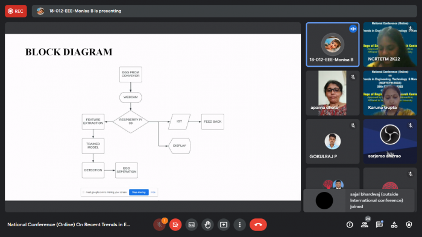Select sarjerao ahirrao participant tile
422x237 pixels.
[390, 141]
